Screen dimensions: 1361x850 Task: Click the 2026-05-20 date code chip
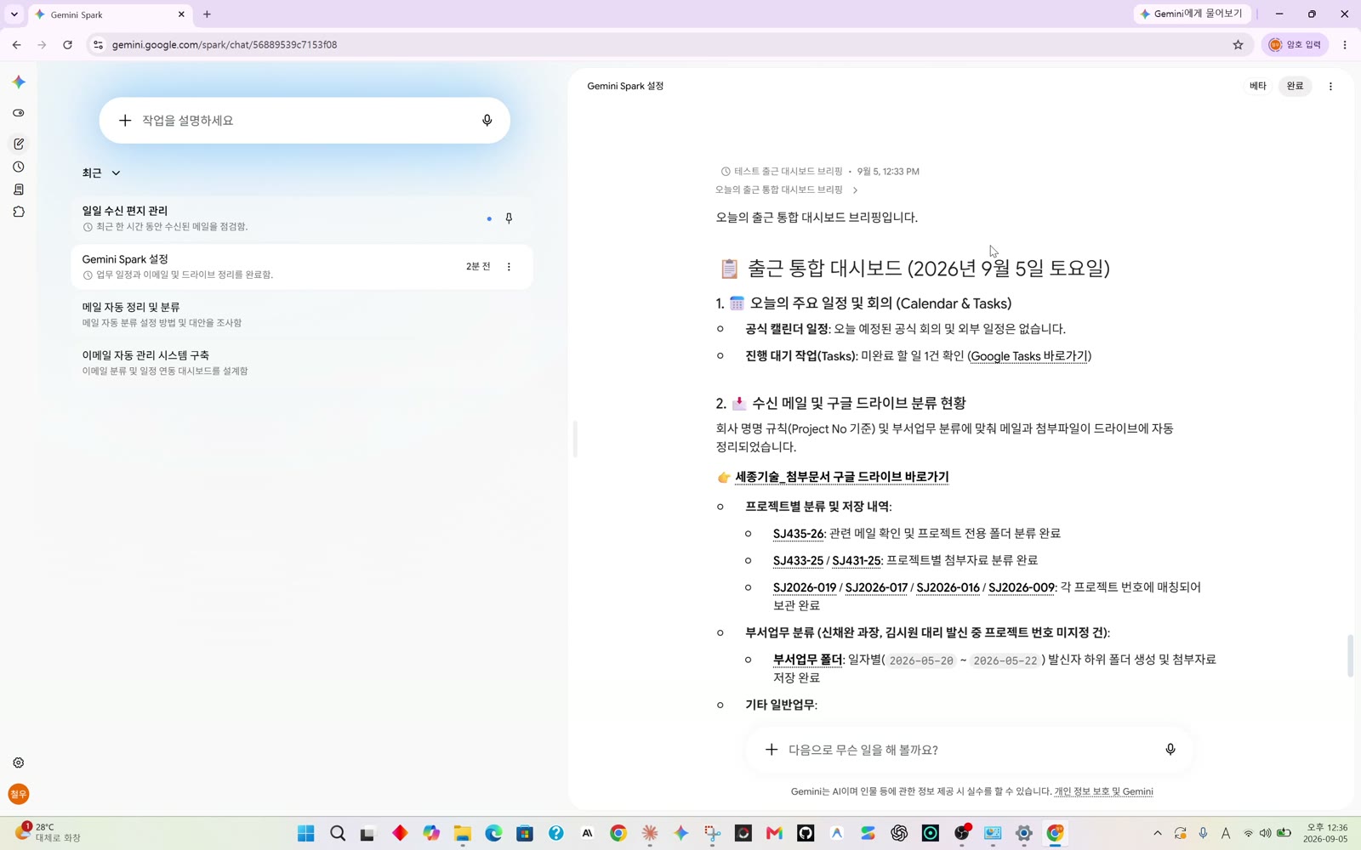[921, 660]
